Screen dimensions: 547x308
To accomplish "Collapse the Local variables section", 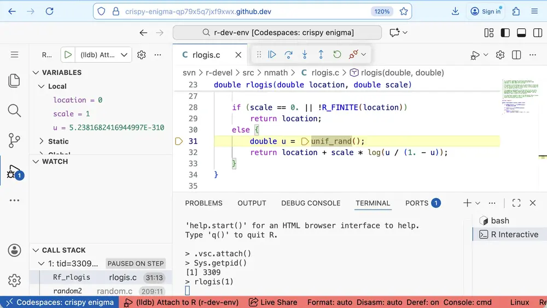I will (x=42, y=86).
